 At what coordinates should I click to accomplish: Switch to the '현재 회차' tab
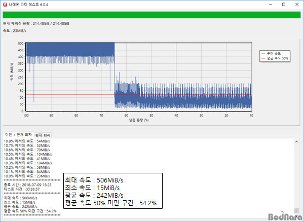(43, 135)
